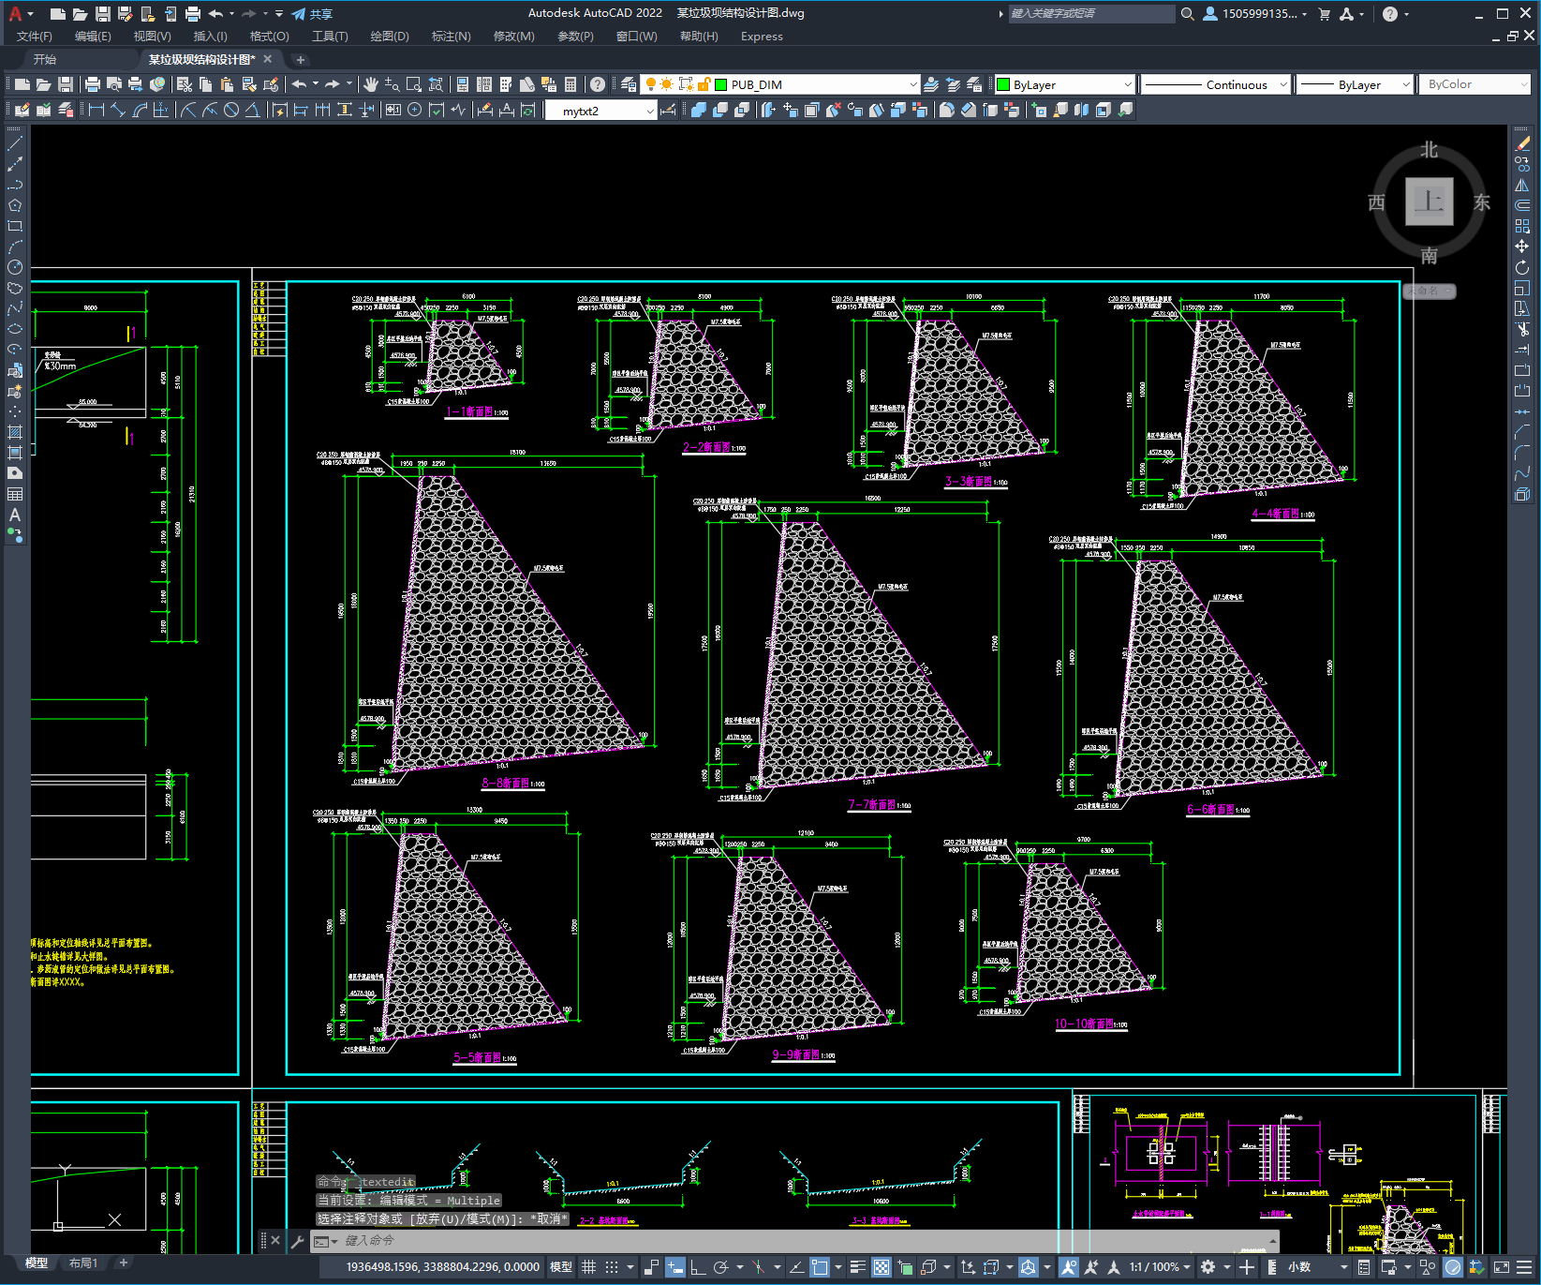This screenshot has width=1541, height=1285.
Task: Click the search keyword input box
Action: click(x=1090, y=14)
